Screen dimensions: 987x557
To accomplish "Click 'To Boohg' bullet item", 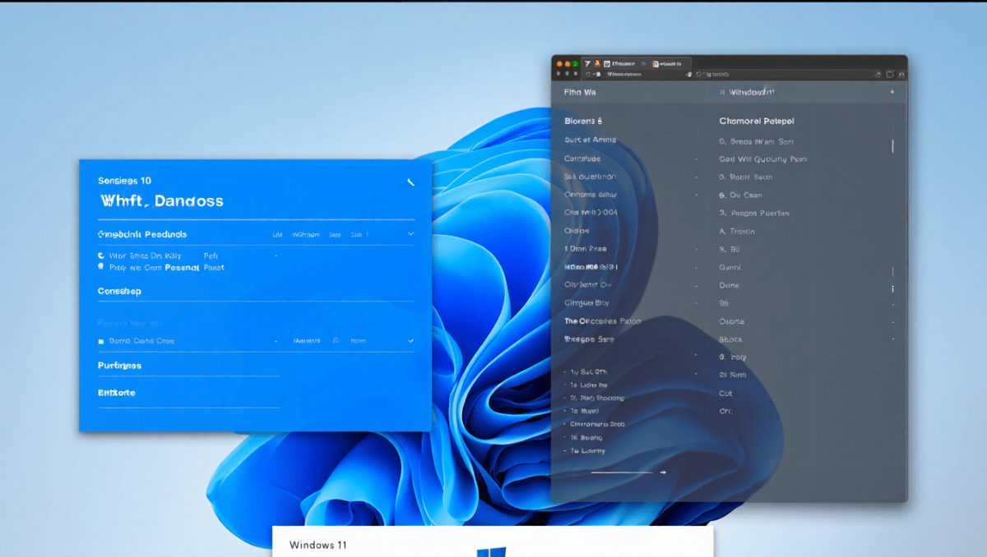I will [x=586, y=438].
